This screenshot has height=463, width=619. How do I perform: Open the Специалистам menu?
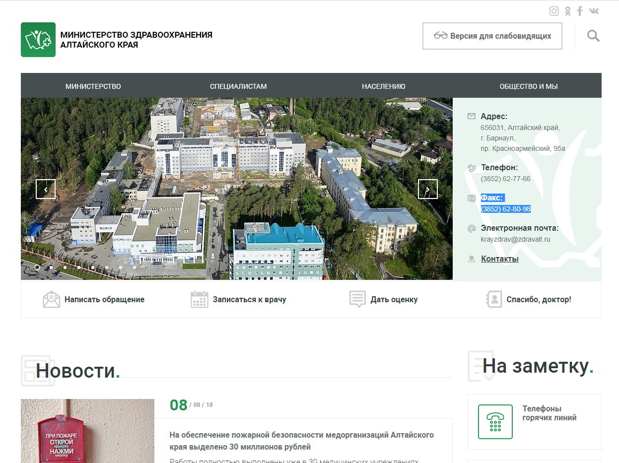(x=238, y=86)
